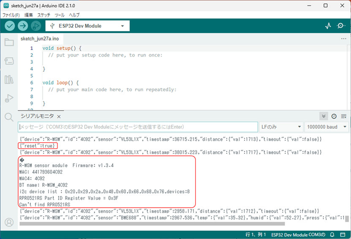Click ESP32 Dev Module COM3 status text
351x239 pixels.
[298, 234]
